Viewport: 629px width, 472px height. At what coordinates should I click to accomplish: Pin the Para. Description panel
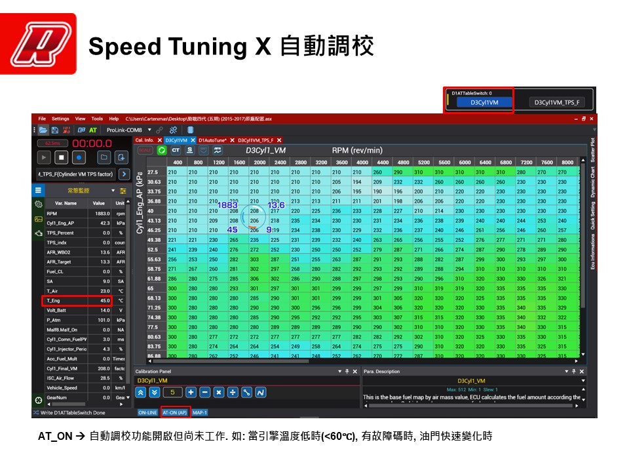coord(574,372)
